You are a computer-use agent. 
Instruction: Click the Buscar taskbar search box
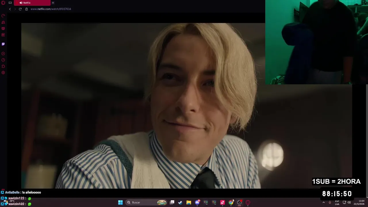click(147, 202)
